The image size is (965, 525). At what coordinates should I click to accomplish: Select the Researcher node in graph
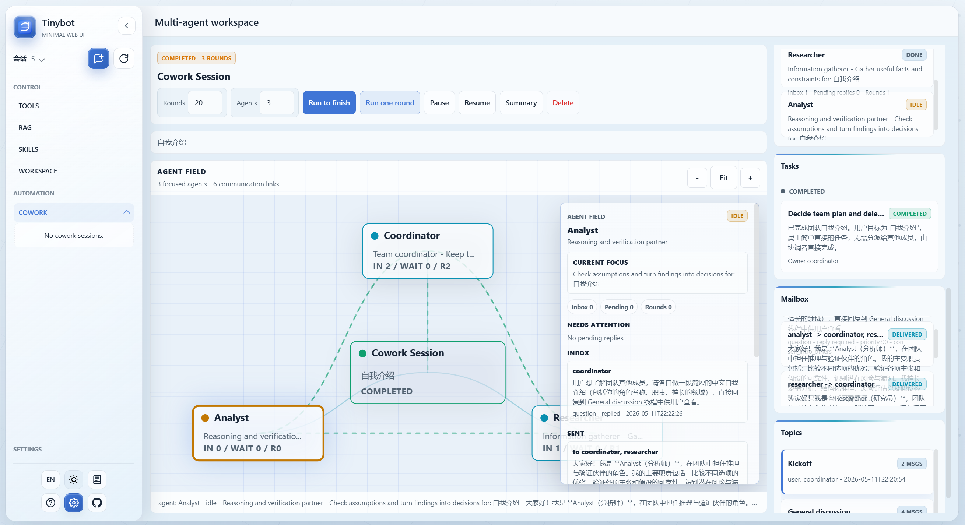[x=546, y=433]
